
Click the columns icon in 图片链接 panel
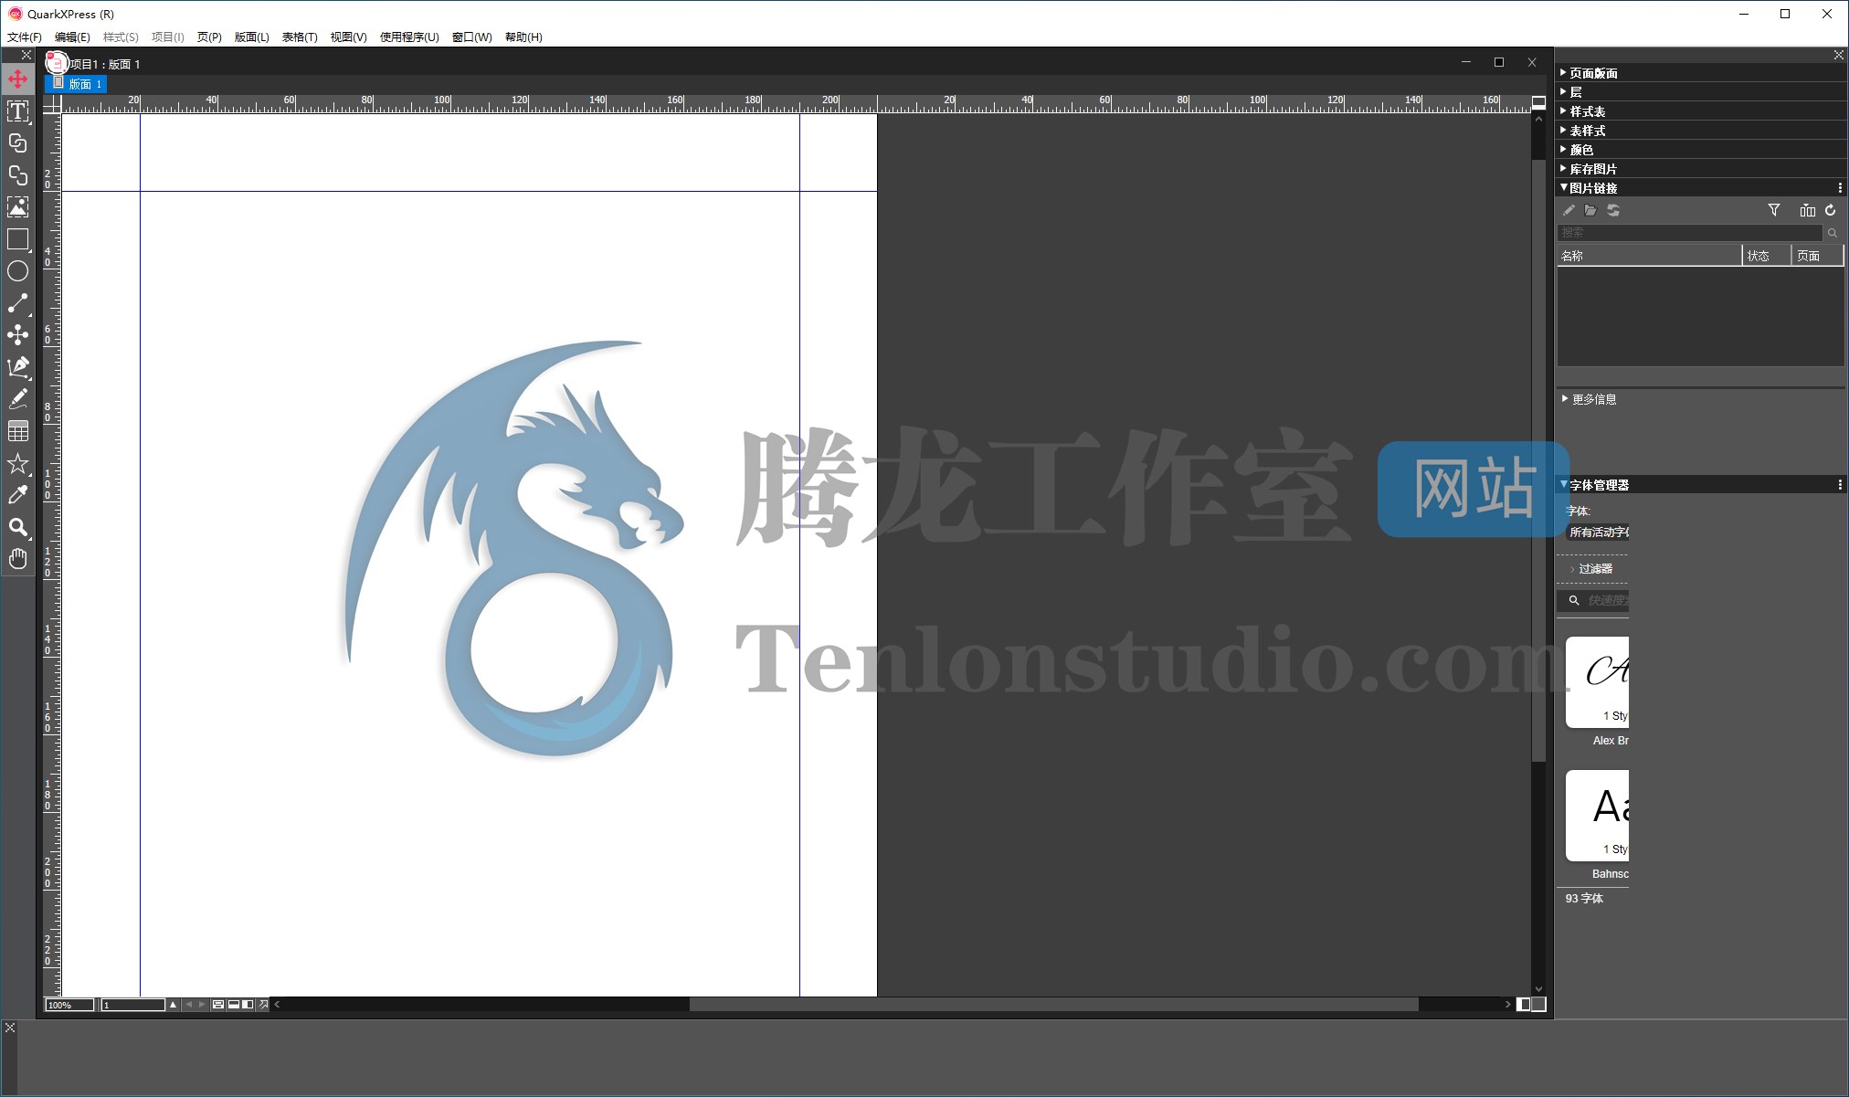(x=1807, y=210)
